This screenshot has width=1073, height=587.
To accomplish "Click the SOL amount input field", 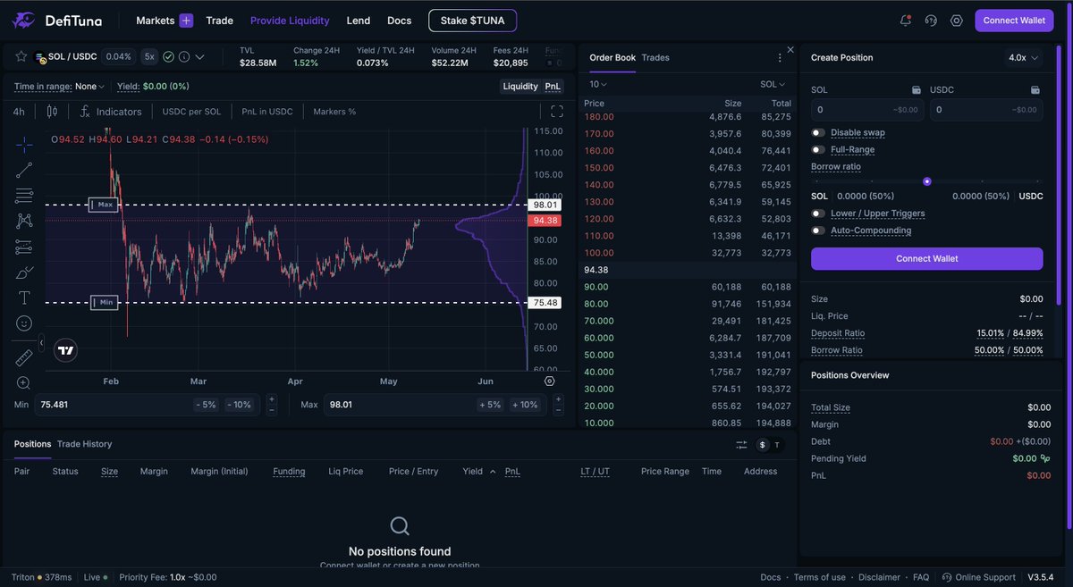I will [x=867, y=110].
